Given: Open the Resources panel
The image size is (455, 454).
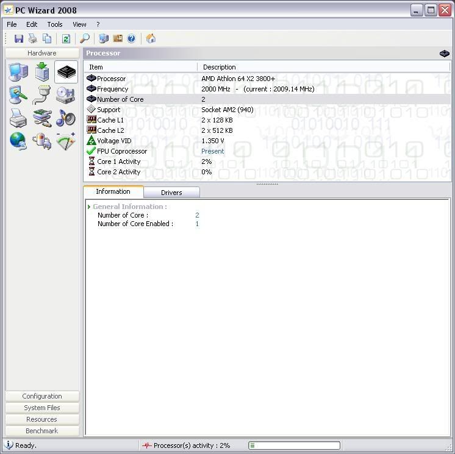Looking at the screenshot, I should 42,419.
